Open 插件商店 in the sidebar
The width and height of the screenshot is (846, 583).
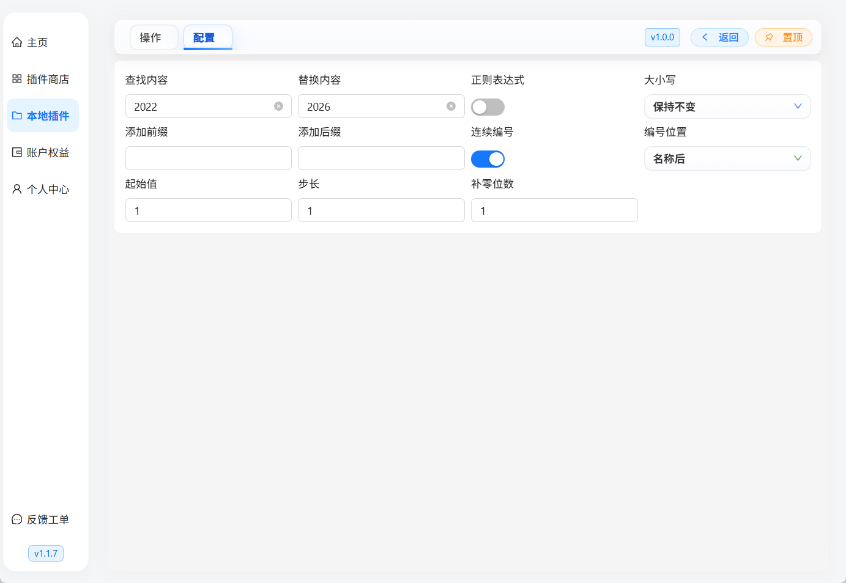[x=43, y=79]
